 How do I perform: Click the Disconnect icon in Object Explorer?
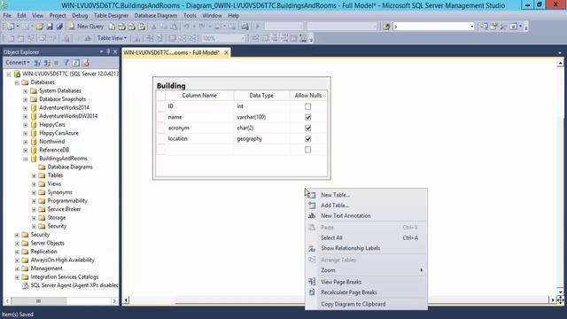tap(47, 63)
